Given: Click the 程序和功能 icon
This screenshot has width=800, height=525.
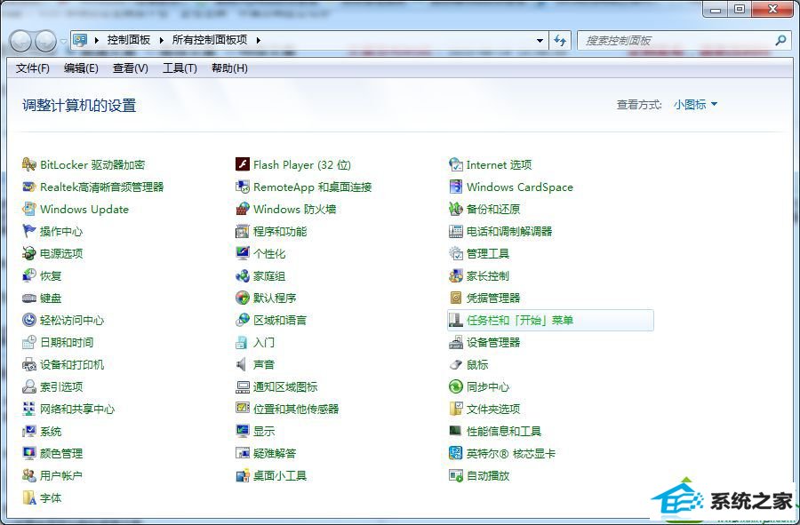Looking at the screenshot, I should (x=243, y=231).
